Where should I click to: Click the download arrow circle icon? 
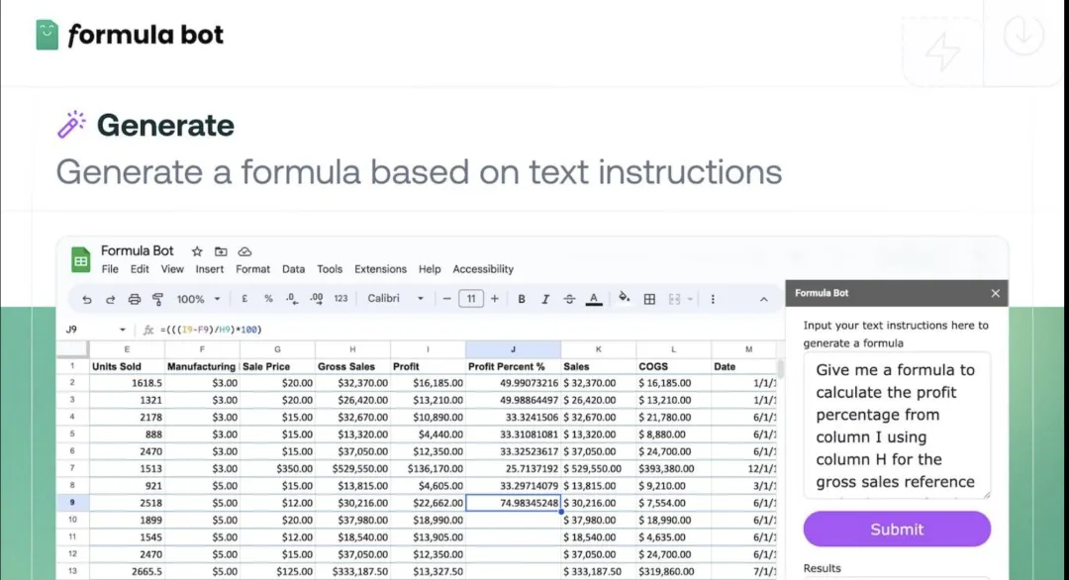coord(1023,34)
